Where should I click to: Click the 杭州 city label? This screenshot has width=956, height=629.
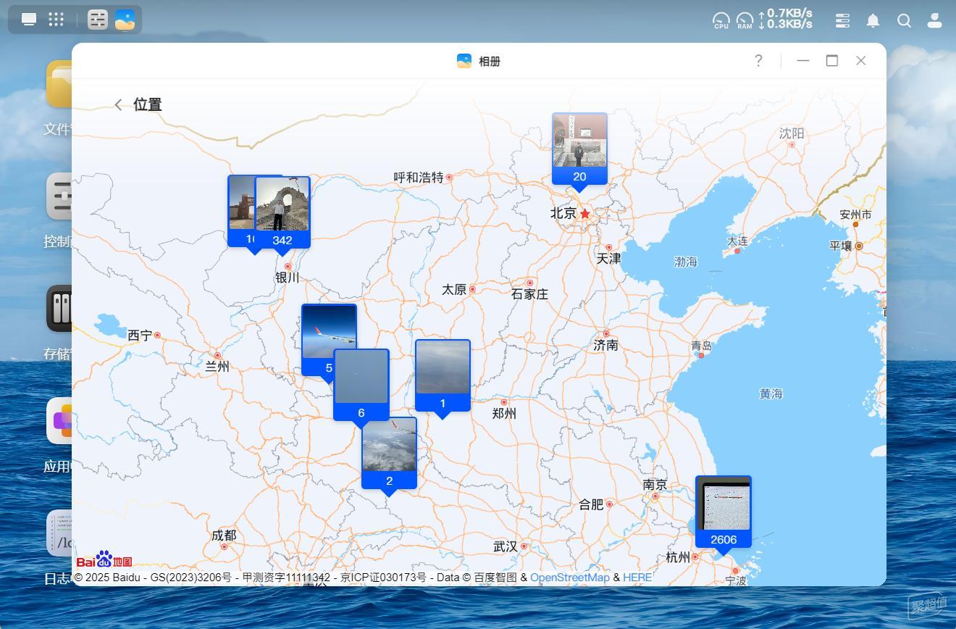678,557
